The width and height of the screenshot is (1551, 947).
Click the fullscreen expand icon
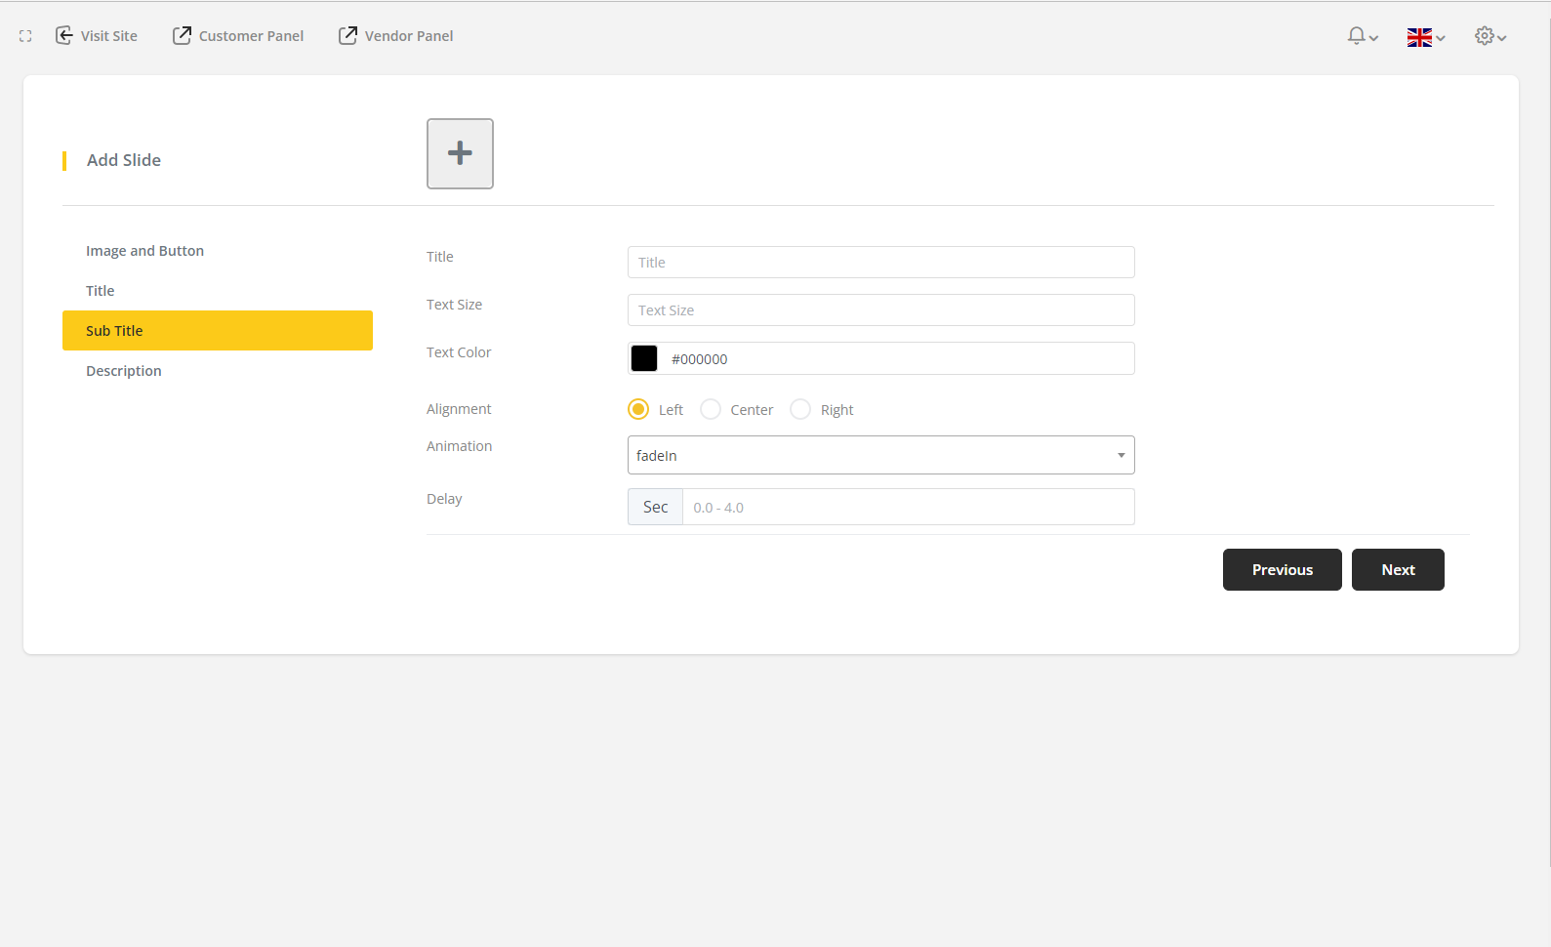pyautogui.click(x=25, y=36)
